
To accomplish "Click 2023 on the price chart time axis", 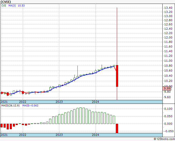I will coord(59,102).
